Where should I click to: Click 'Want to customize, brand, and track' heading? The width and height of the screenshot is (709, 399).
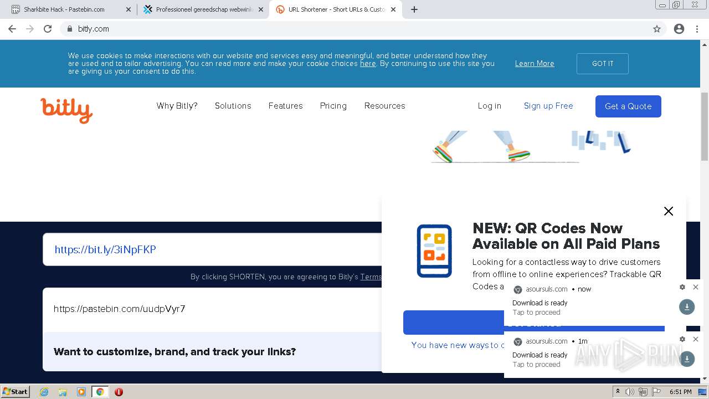175,352
